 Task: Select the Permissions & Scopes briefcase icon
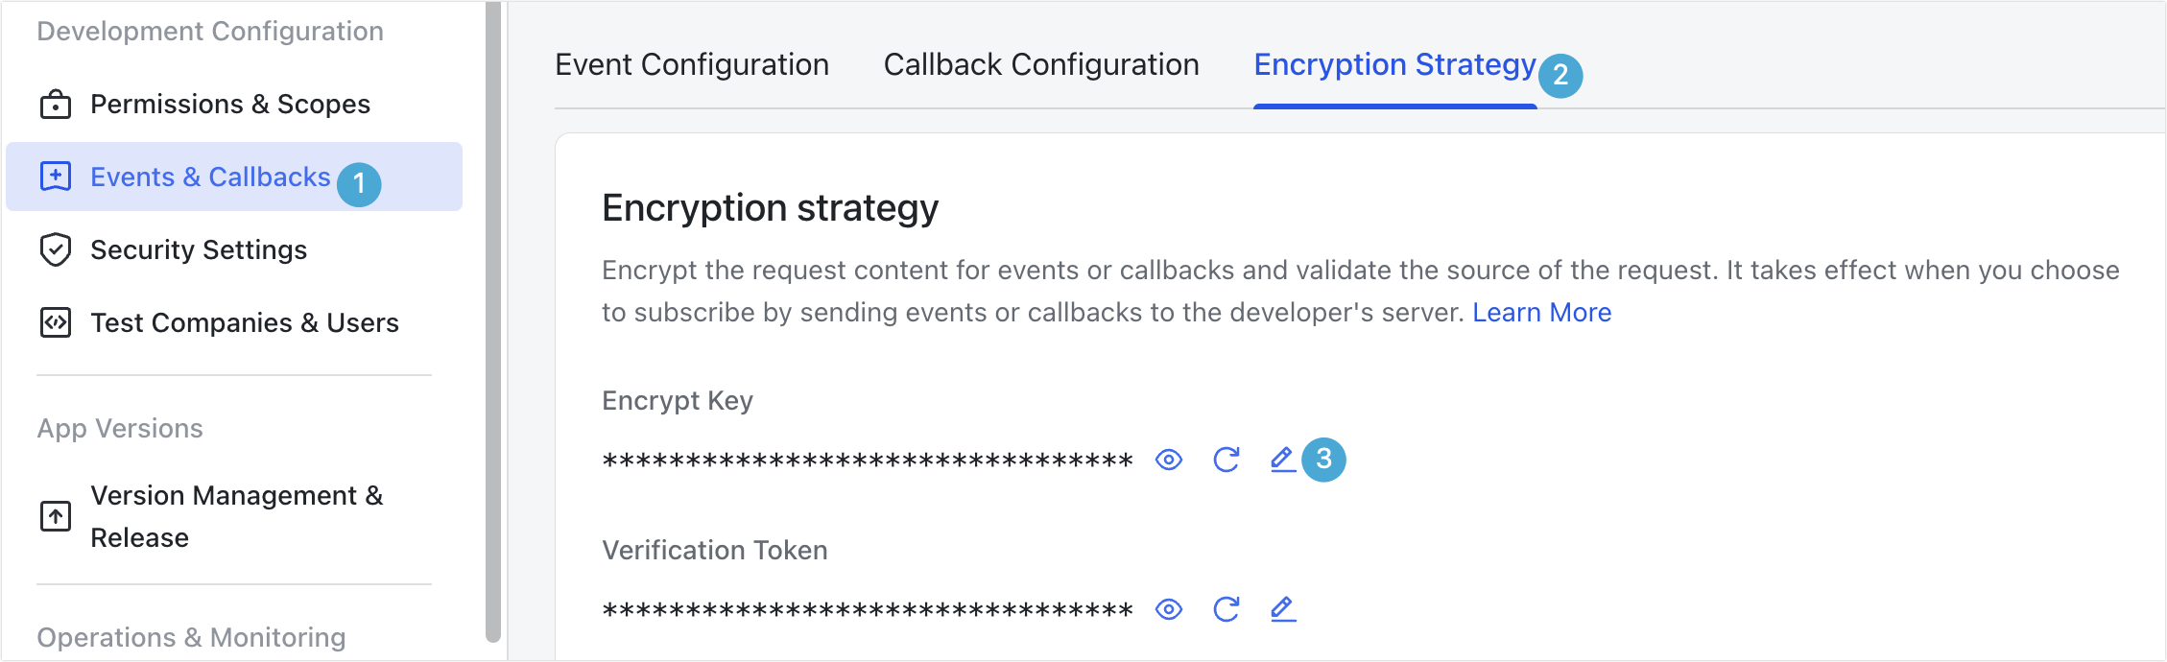coord(56,104)
